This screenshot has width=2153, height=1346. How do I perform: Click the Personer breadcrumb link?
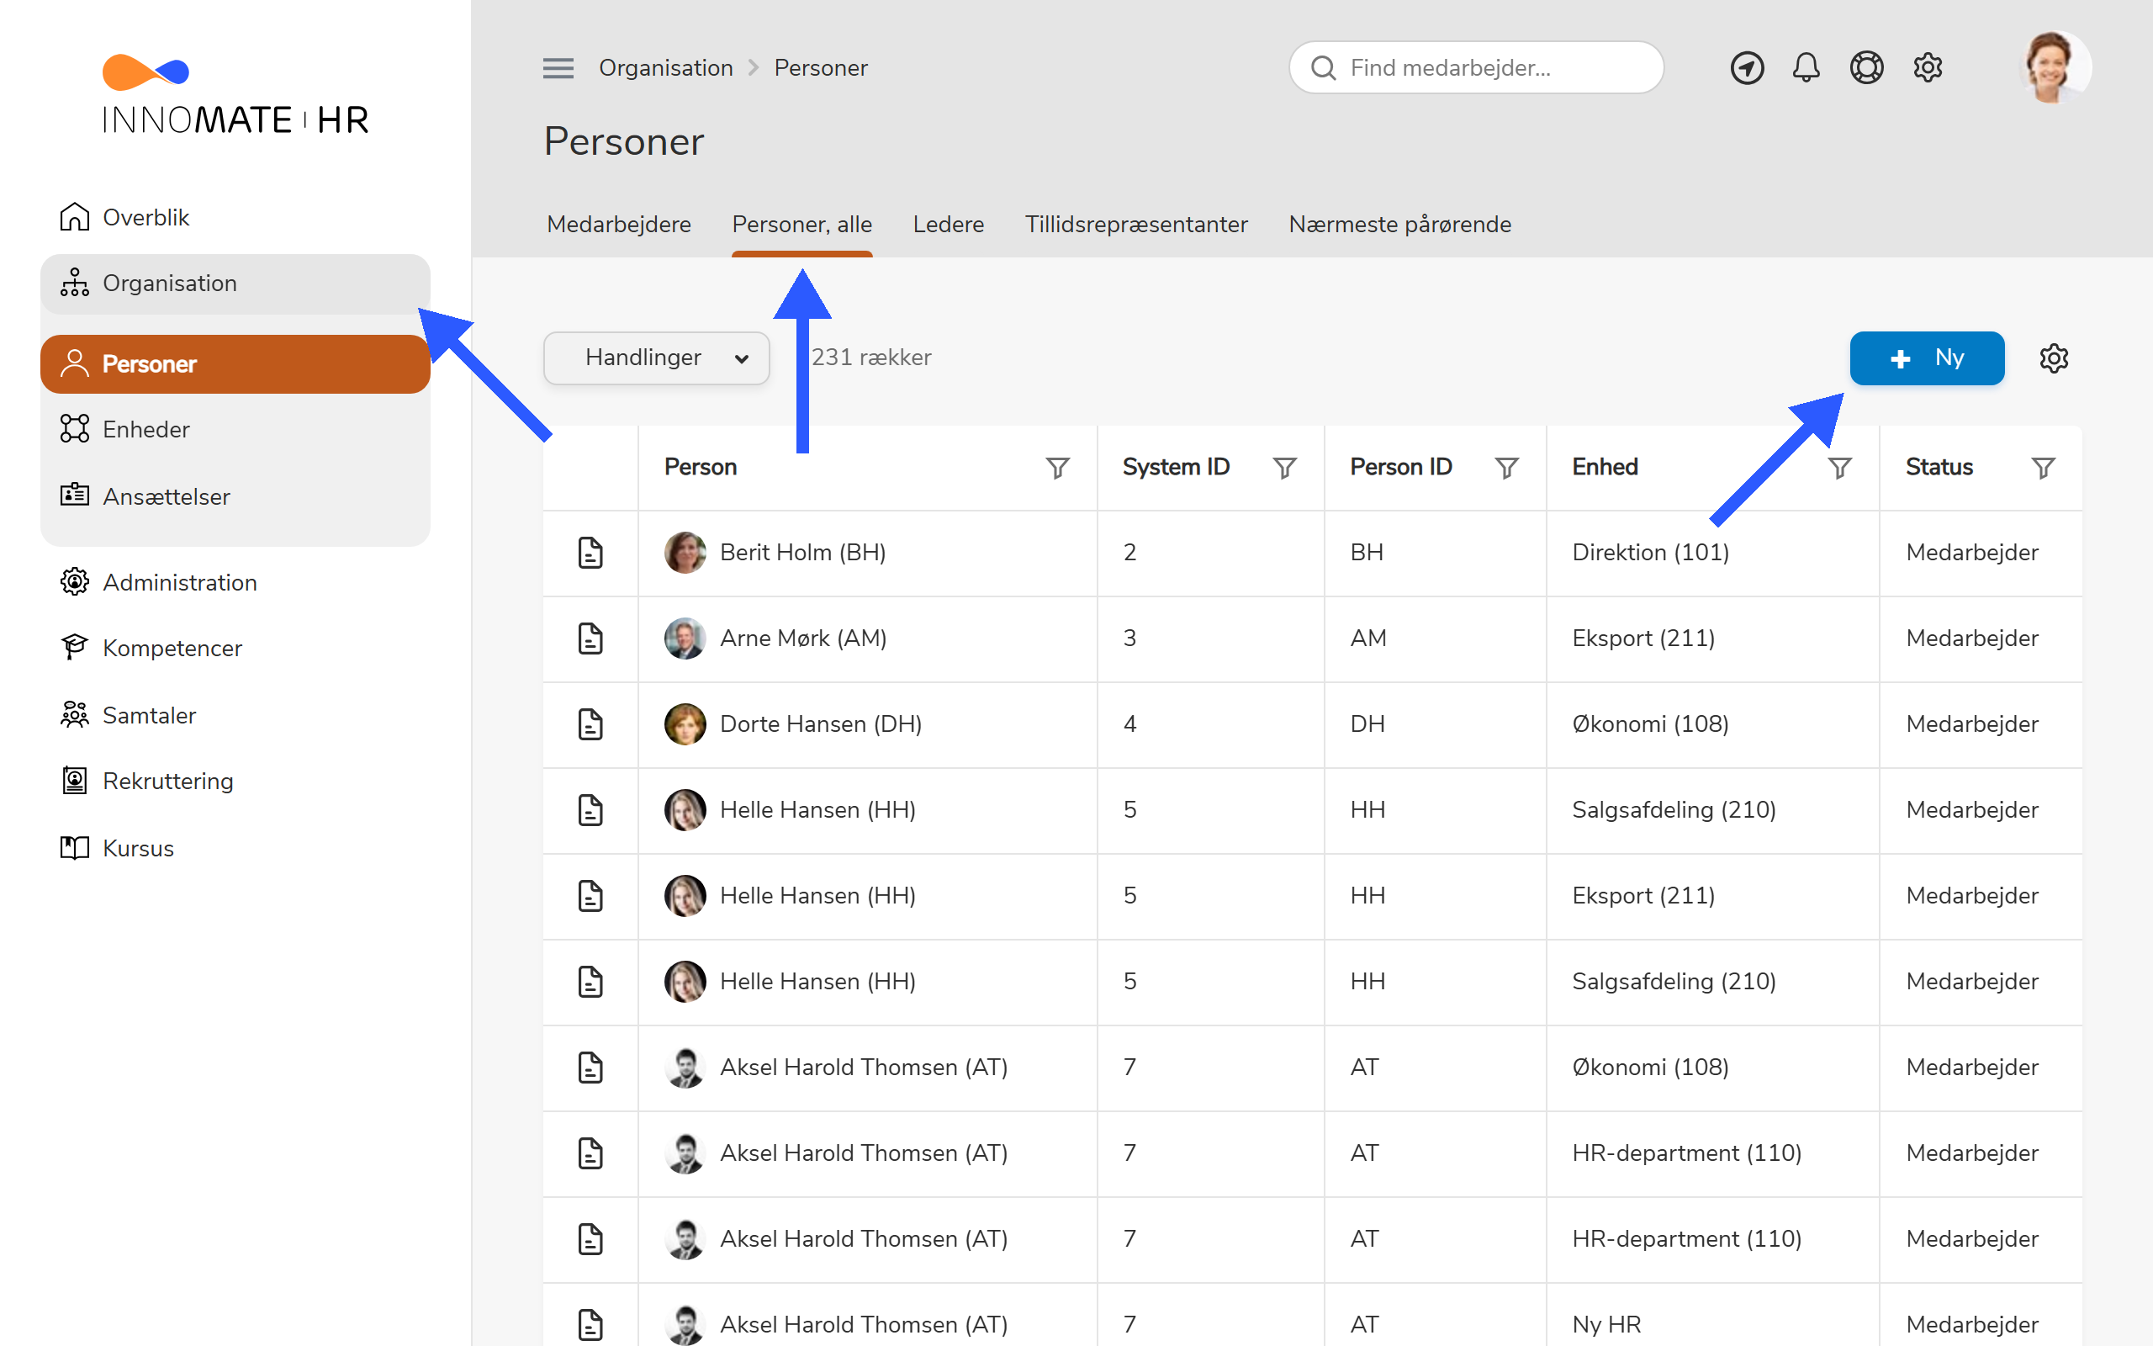click(820, 67)
